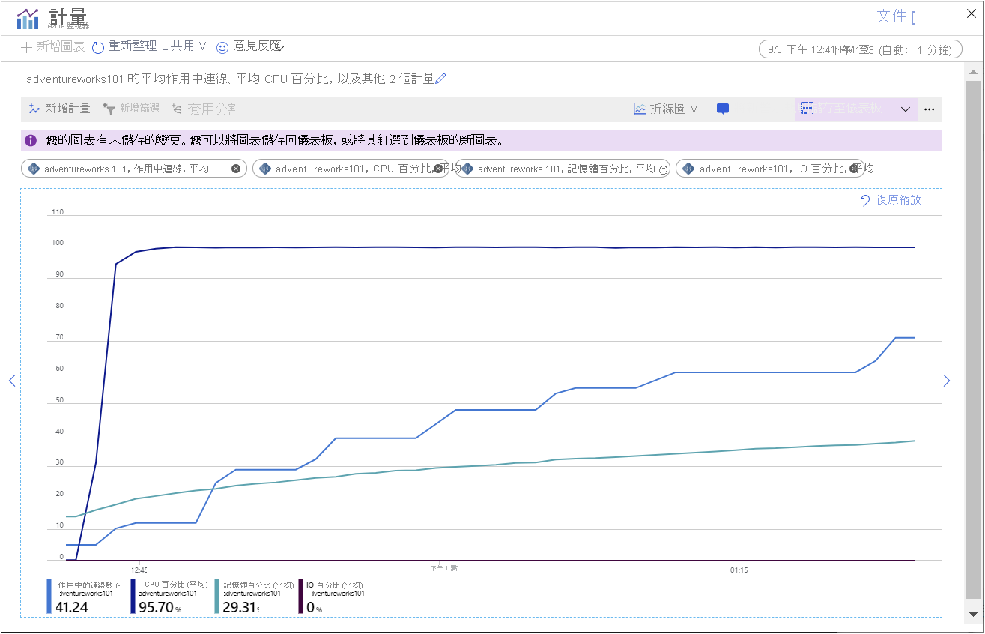The height and width of the screenshot is (634, 985).
Task: Open the more options ellipsis menu
Action: (930, 109)
